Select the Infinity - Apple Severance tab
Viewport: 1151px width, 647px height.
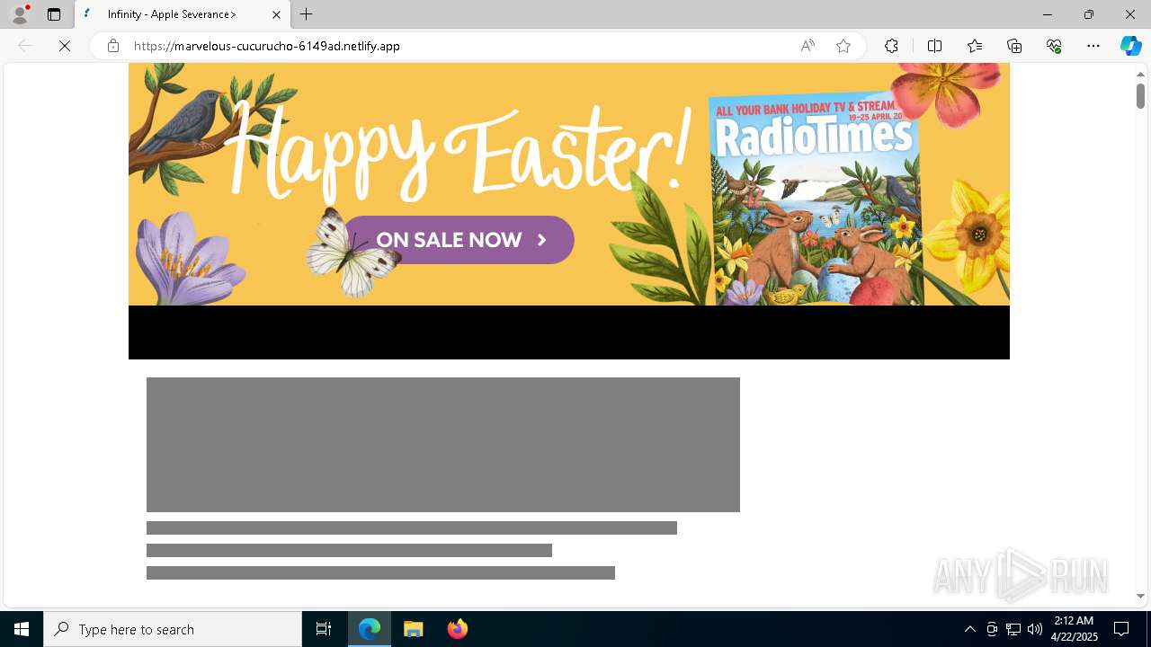coord(183,14)
